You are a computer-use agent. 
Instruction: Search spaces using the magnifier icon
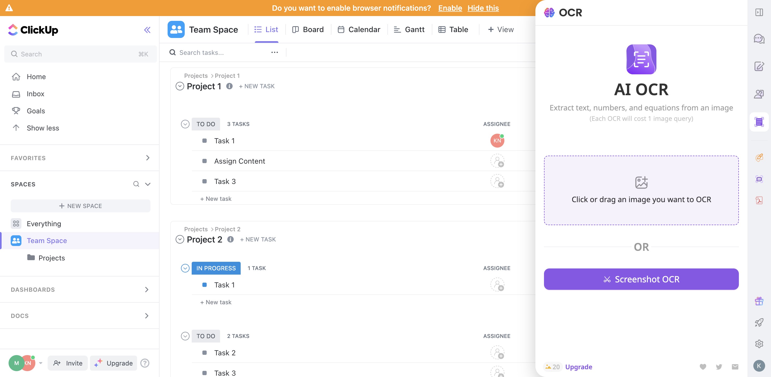[x=136, y=184]
